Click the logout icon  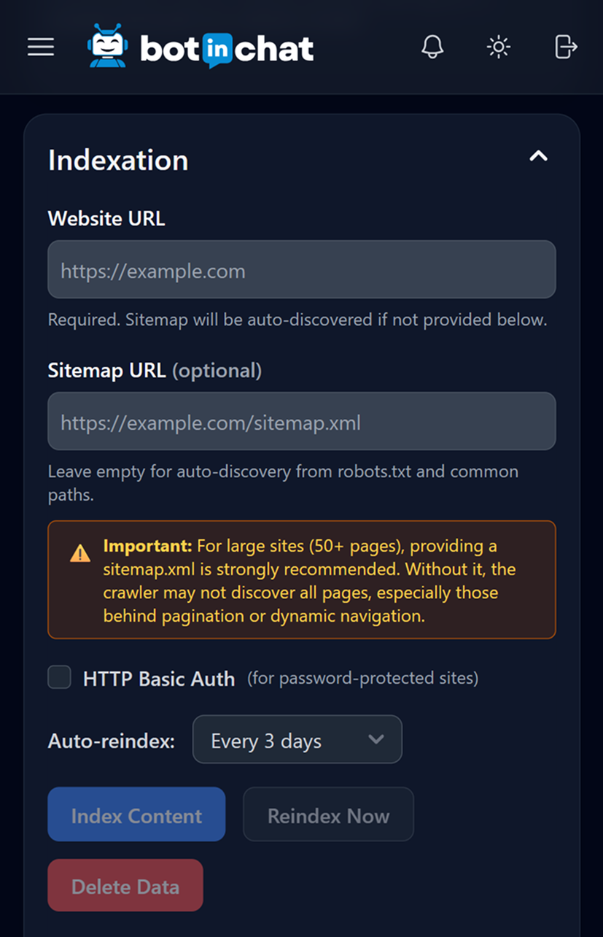tap(566, 47)
